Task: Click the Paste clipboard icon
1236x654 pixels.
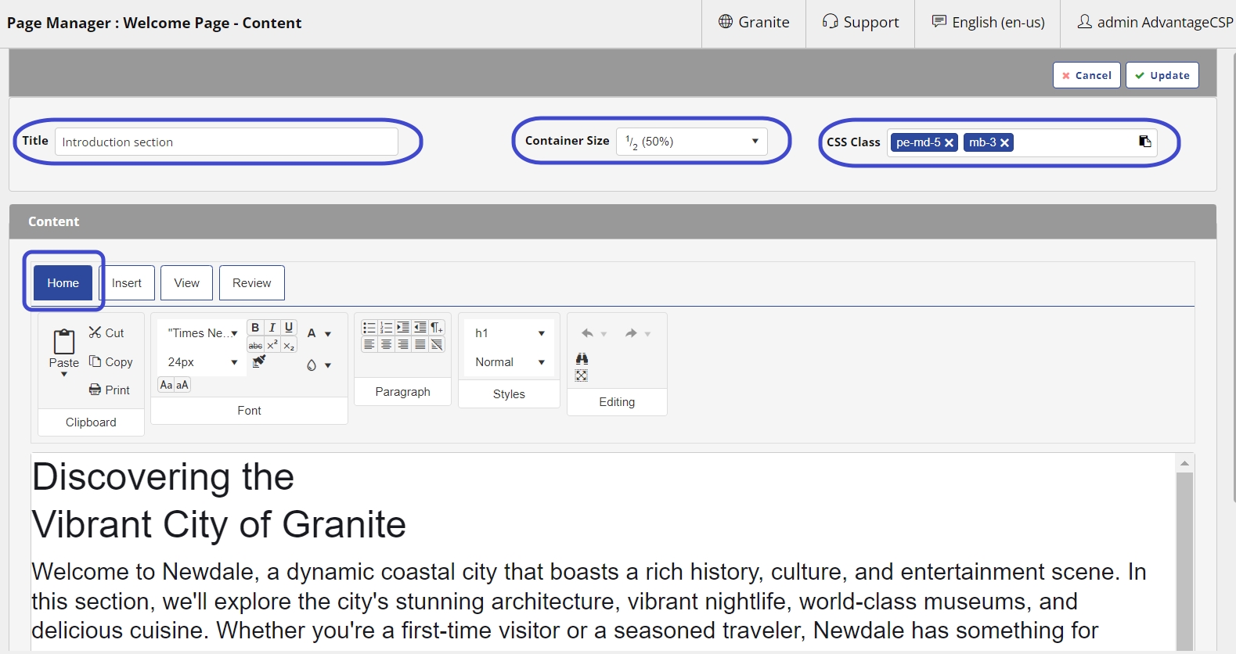Action: point(64,342)
